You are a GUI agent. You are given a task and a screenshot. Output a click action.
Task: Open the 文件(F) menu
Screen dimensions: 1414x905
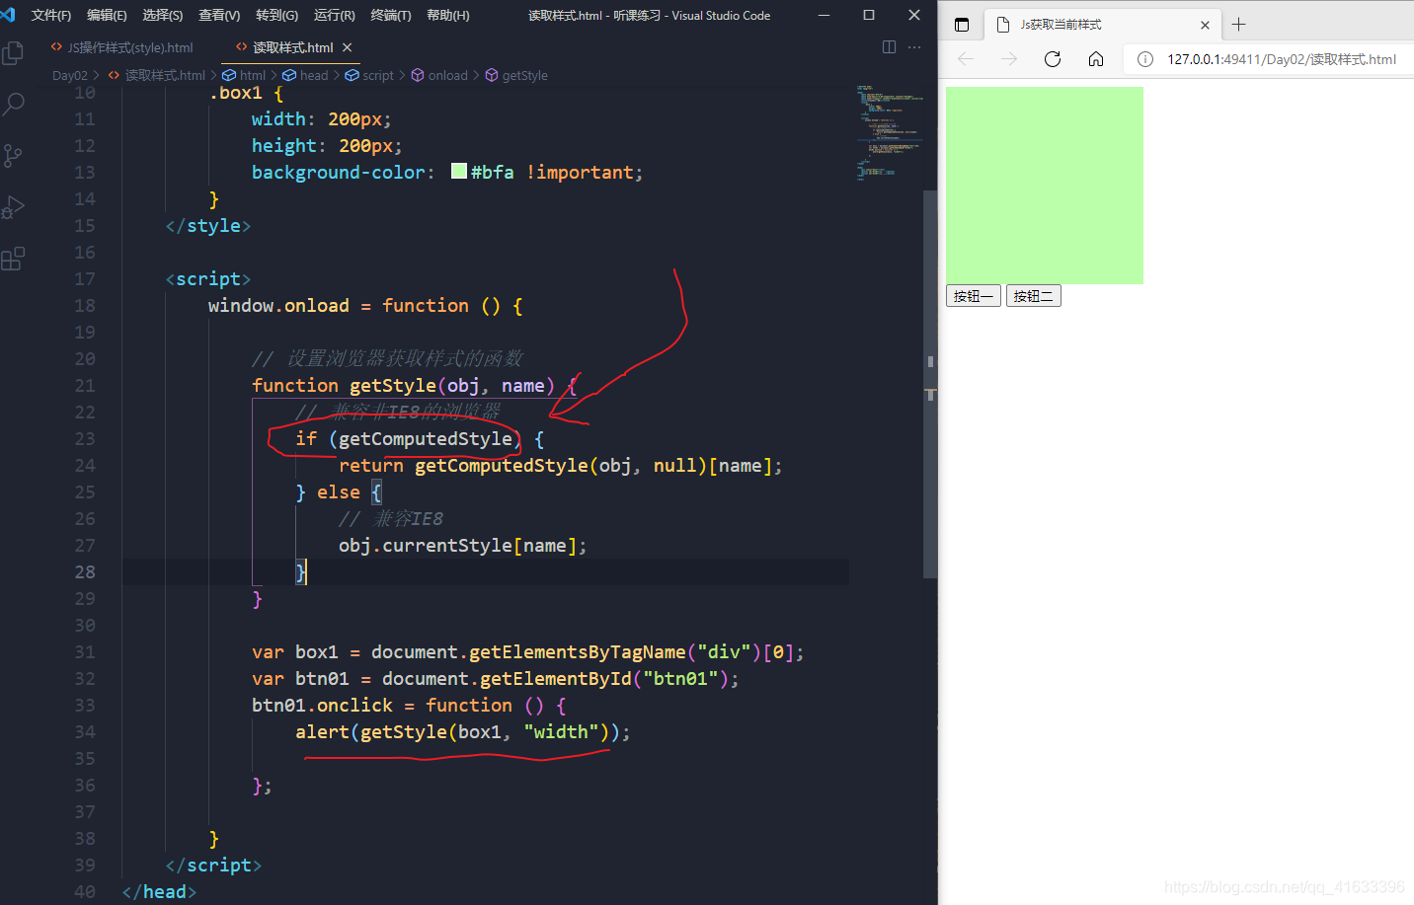[51, 15]
